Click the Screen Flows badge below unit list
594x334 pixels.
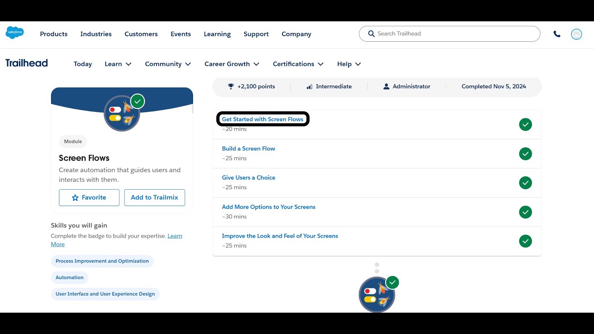click(377, 295)
